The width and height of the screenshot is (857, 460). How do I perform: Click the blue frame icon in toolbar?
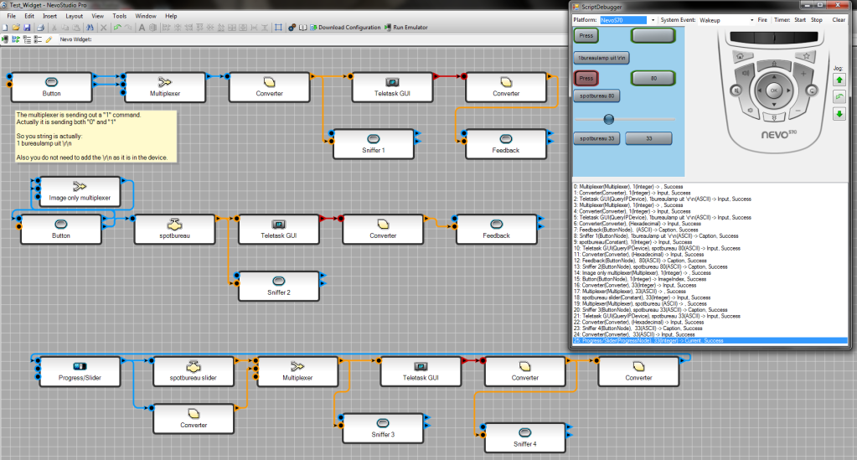click(278, 28)
